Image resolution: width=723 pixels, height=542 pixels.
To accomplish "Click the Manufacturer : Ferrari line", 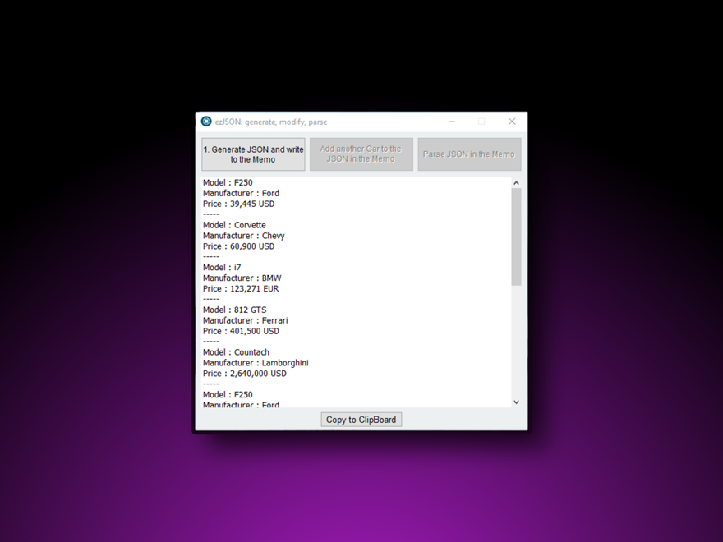I will [246, 320].
